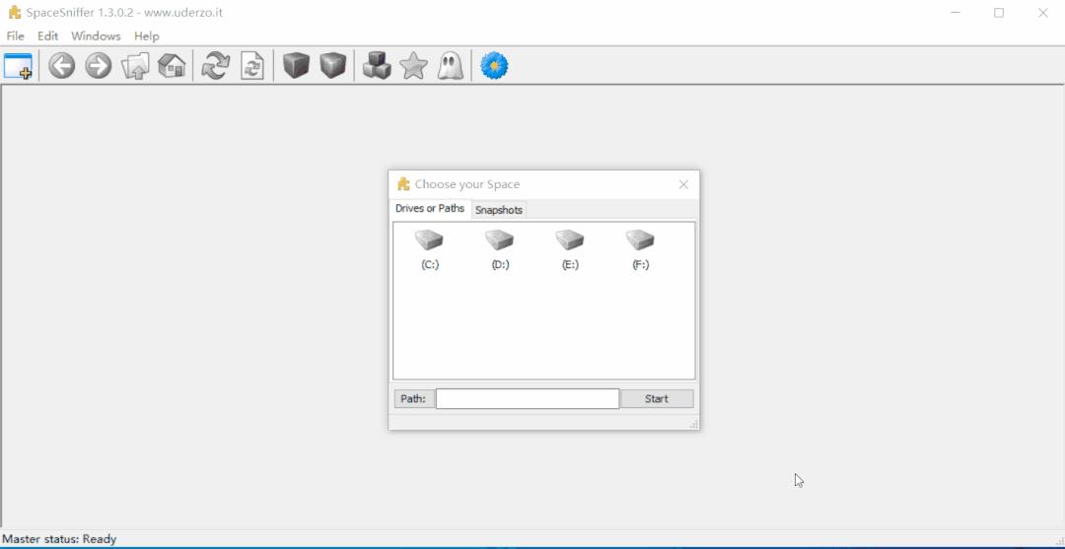Viewport: 1065px width, 549px height.
Task: Minimize the SpaceSniffer window
Action: click(956, 13)
